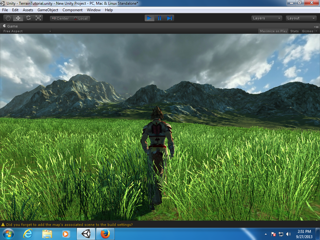
Task: Show hidden system tray icons
Action: (x=266, y=234)
